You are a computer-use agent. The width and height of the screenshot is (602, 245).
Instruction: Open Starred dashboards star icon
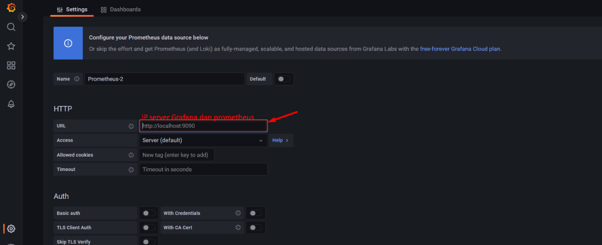tap(11, 46)
